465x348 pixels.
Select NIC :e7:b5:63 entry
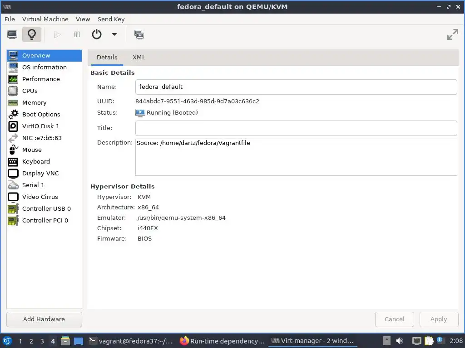[44, 138]
